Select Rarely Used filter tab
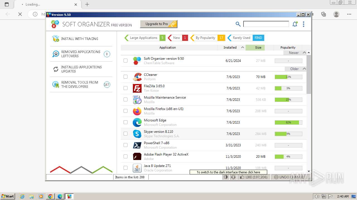This screenshot has width=357, height=200. point(246,38)
